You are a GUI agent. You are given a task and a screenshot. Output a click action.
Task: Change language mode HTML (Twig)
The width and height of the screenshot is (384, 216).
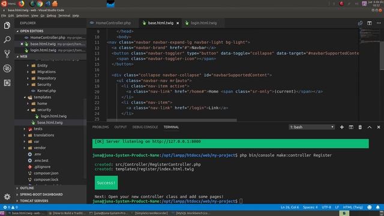pyautogui.click(x=353, y=207)
